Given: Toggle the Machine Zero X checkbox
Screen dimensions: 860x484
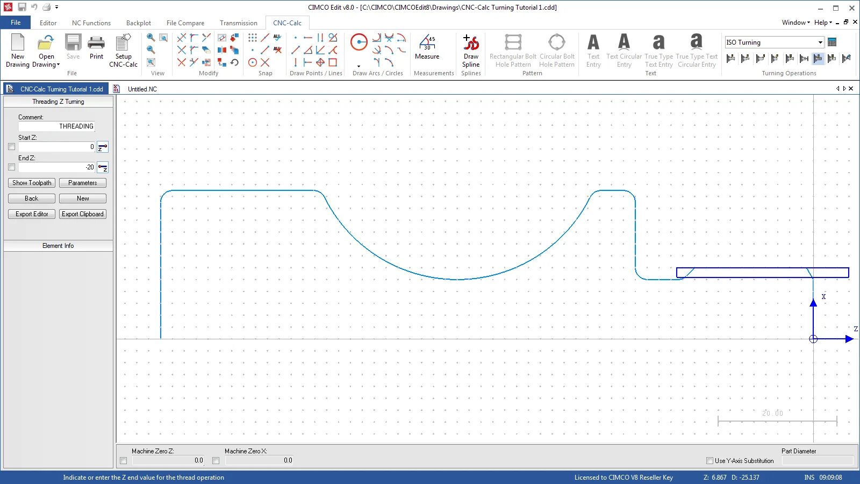Looking at the screenshot, I should [x=216, y=461].
